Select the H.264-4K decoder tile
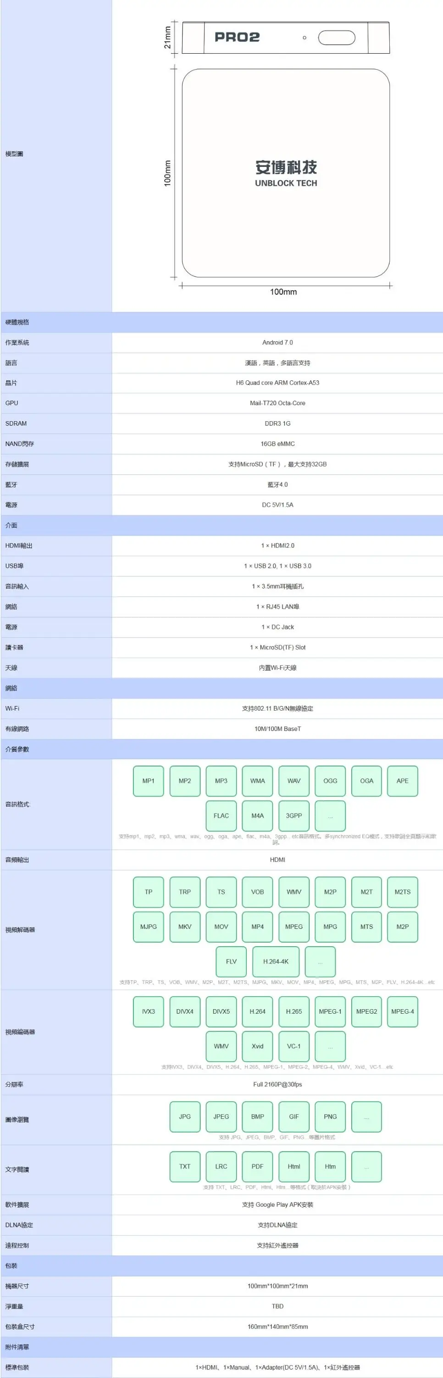This screenshot has width=443, height=1378. click(275, 961)
